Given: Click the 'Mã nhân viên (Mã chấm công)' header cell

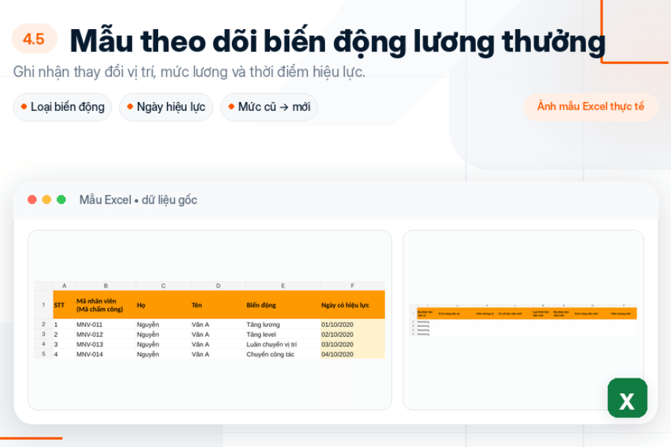Looking at the screenshot, I should (x=106, y=305).
